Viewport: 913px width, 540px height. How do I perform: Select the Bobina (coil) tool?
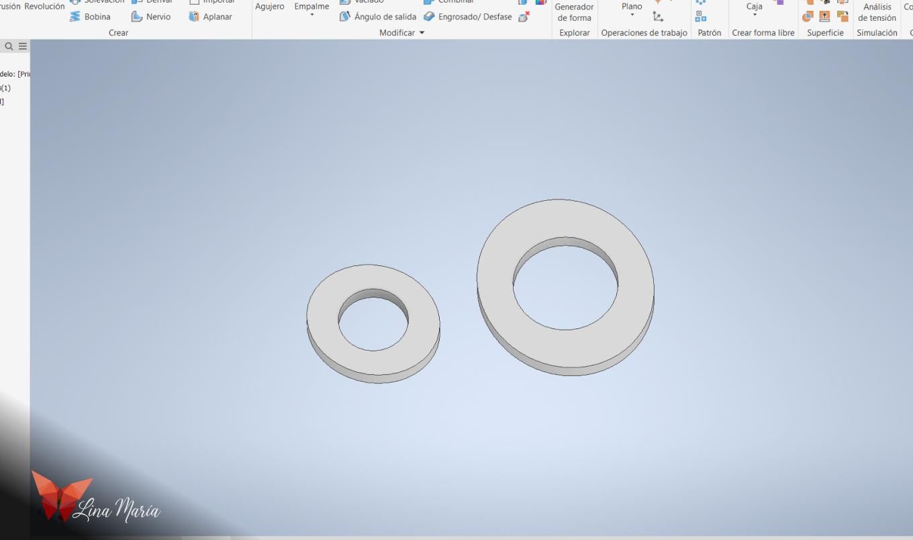(90, 17)
